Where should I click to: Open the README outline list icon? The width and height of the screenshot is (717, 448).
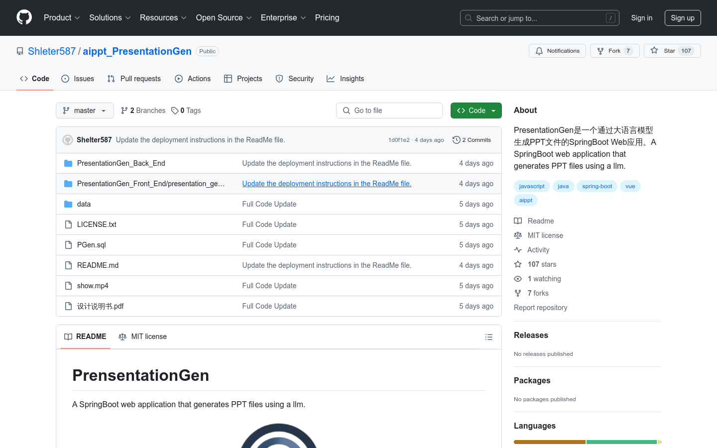coord(489,337)
